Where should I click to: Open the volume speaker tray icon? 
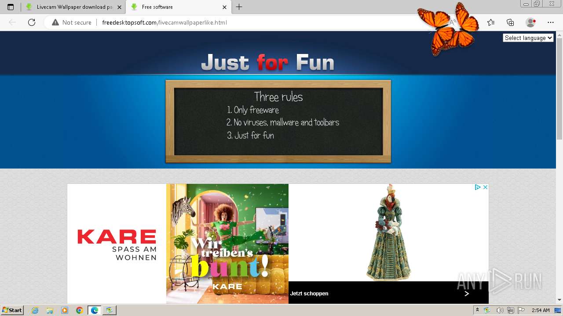tap(500, 310)
